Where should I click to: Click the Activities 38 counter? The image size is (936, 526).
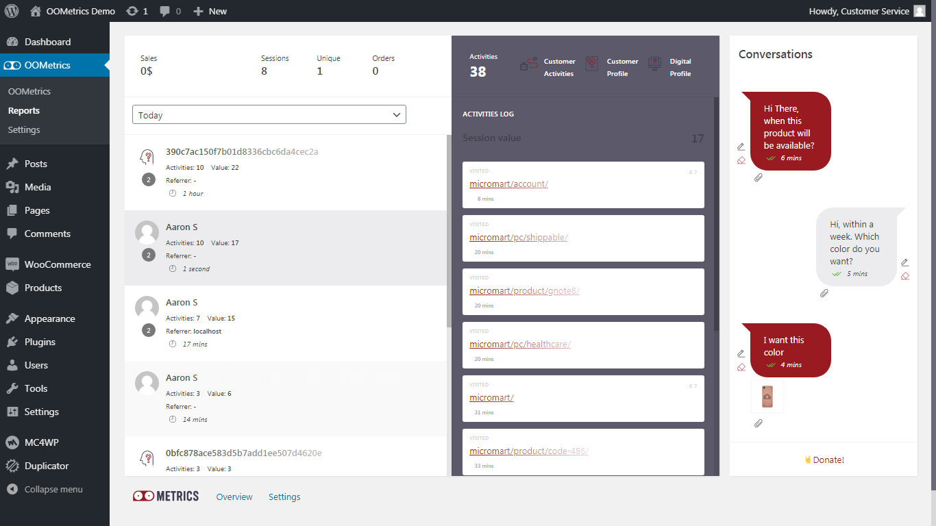(483, 66)
